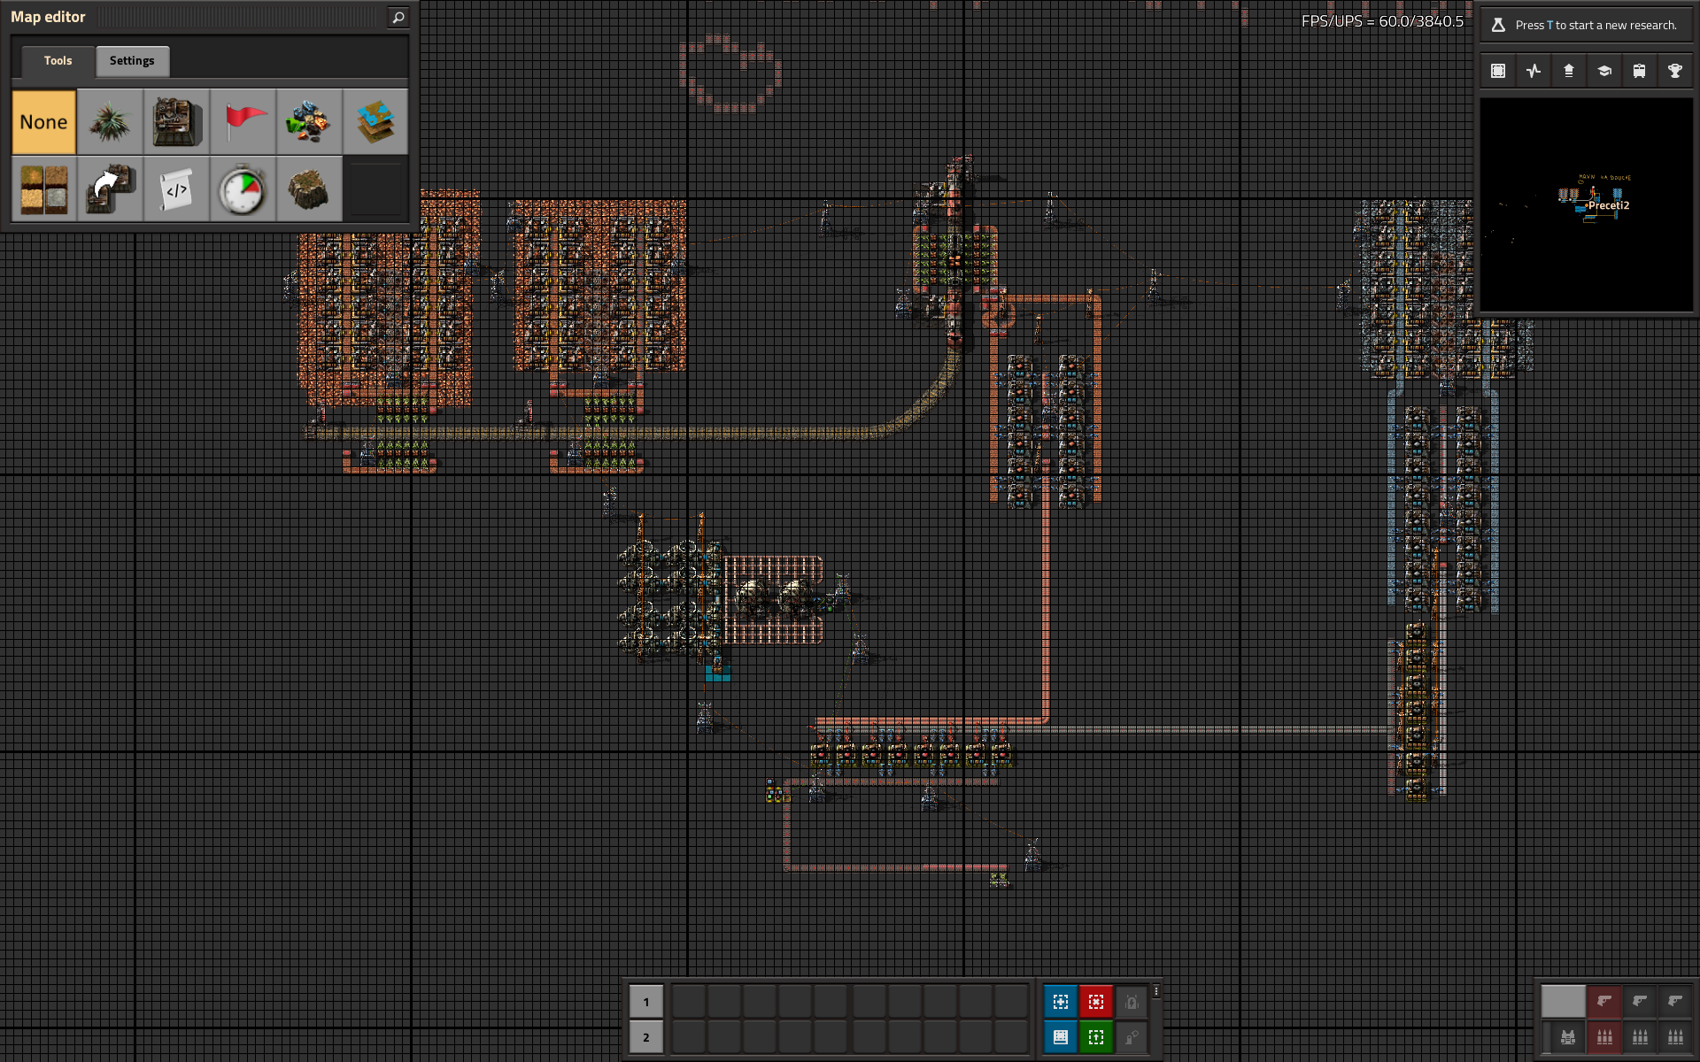Open production statistics pulse icon
Image resolution: width=1700 pixels, height=1062 pixels.
(1534, 71)
